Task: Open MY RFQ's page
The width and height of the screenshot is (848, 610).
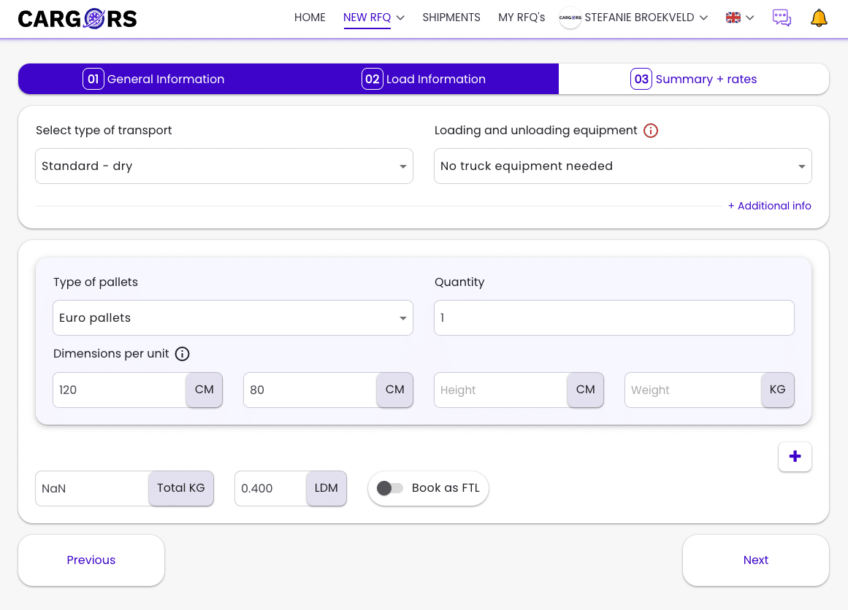Action: [x=522, y=18]
